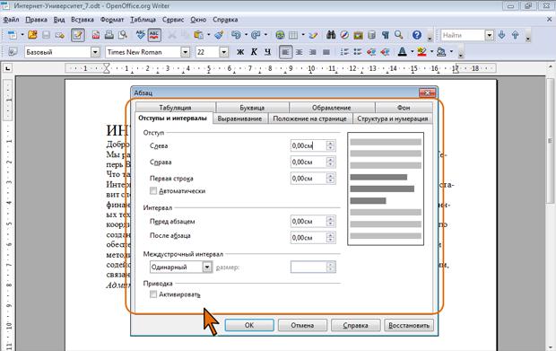Open the Highlighting color dropdown arrow

pyautogui.click(x=431, y=52)
